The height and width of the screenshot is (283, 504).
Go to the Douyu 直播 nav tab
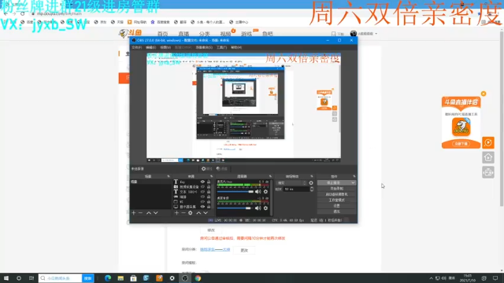click(x=183, y=34)
